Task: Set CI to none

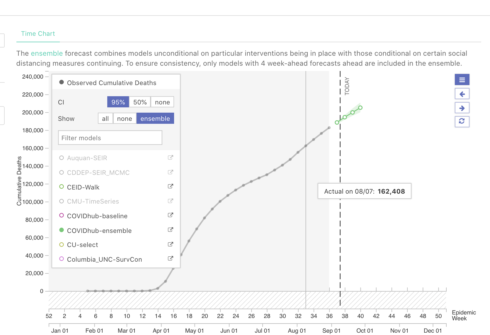Action: [x=162, y=102]
